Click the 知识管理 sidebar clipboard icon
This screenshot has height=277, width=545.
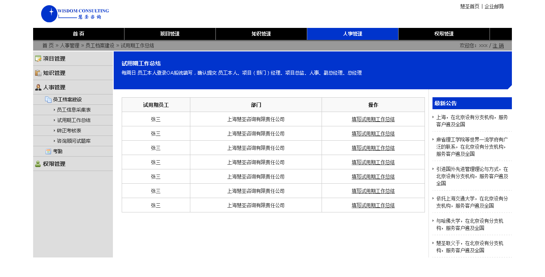[x=38, y=73]
